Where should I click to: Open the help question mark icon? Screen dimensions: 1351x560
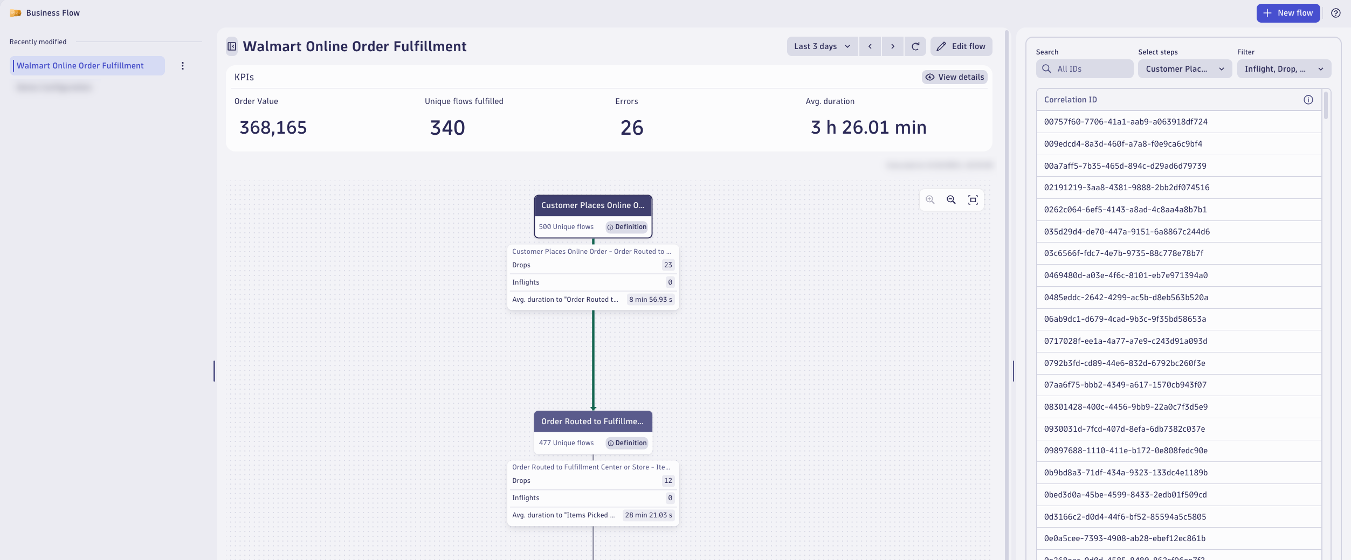(1335, 13)
